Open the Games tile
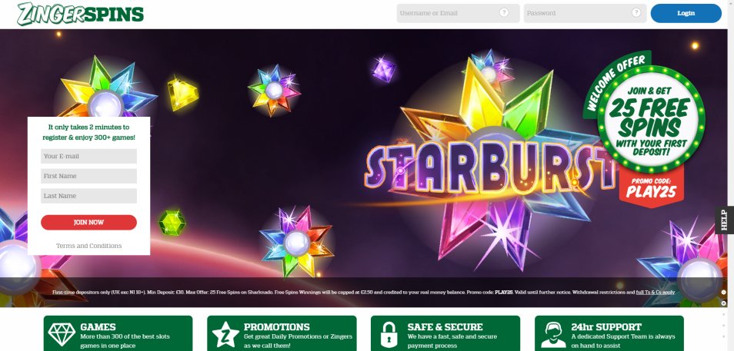Screen dimensions: 734x351 (118, 333)
